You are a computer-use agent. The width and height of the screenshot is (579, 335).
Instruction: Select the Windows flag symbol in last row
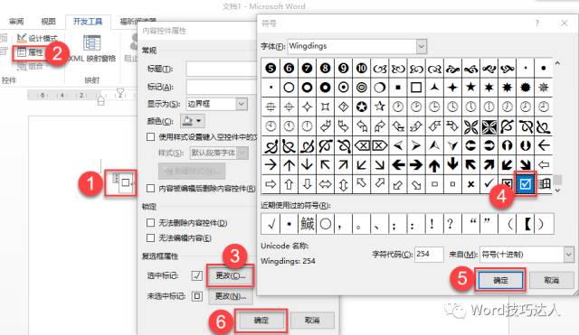tap(545, 183)
